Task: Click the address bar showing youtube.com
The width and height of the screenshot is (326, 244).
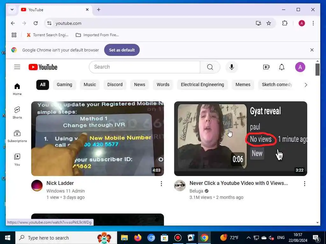Action: click(154, 23)
